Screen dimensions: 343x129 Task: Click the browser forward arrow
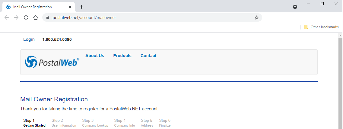point(16,18)
